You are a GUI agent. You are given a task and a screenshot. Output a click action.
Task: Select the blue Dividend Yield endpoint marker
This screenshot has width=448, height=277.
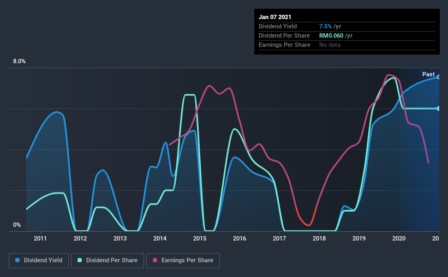click(x=438, y=77)
